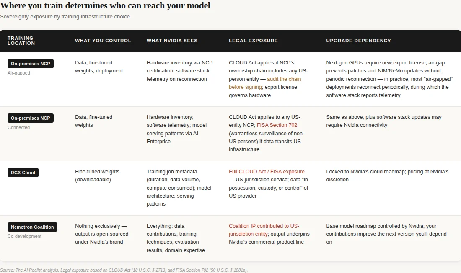Click the On-premises NCP badge above Connected

click(31, 118)
